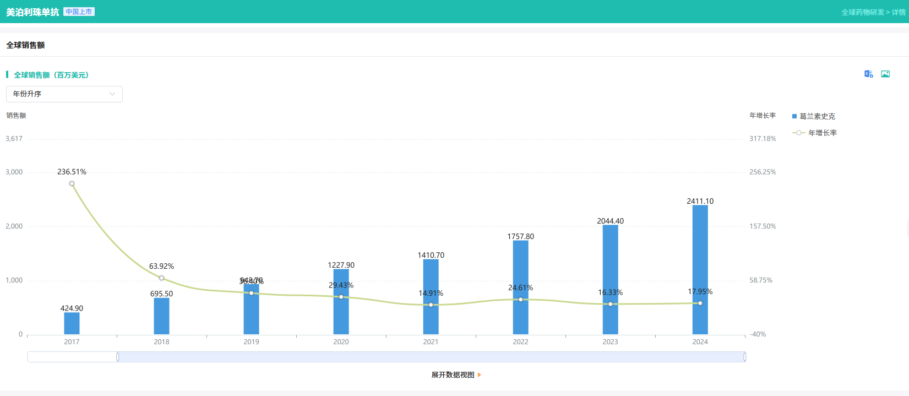Viewport: 909px width, 396px height.
Task: Click the 2022 sales bar showing 1757.80
Action: (520, 287)
